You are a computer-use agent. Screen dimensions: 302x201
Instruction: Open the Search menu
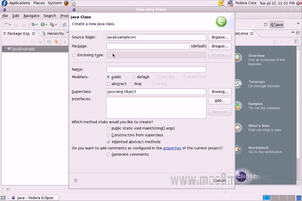[49, 16]
